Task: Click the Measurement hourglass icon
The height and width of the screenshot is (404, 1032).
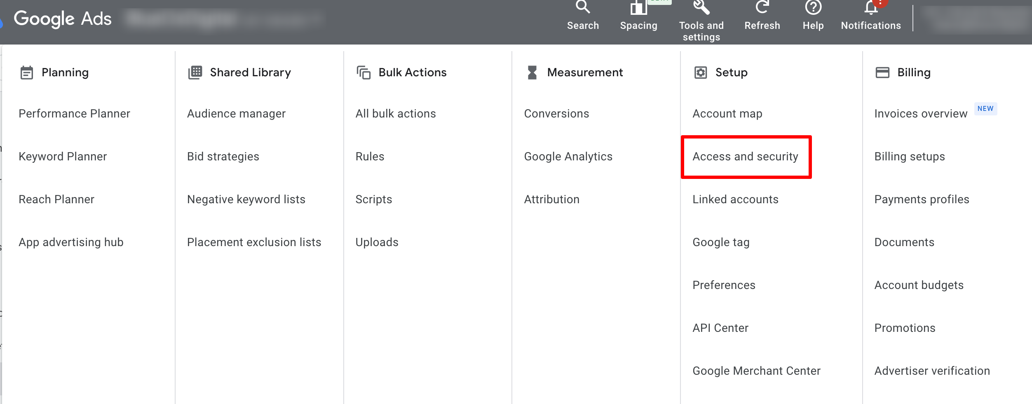Action: point(532,73)
